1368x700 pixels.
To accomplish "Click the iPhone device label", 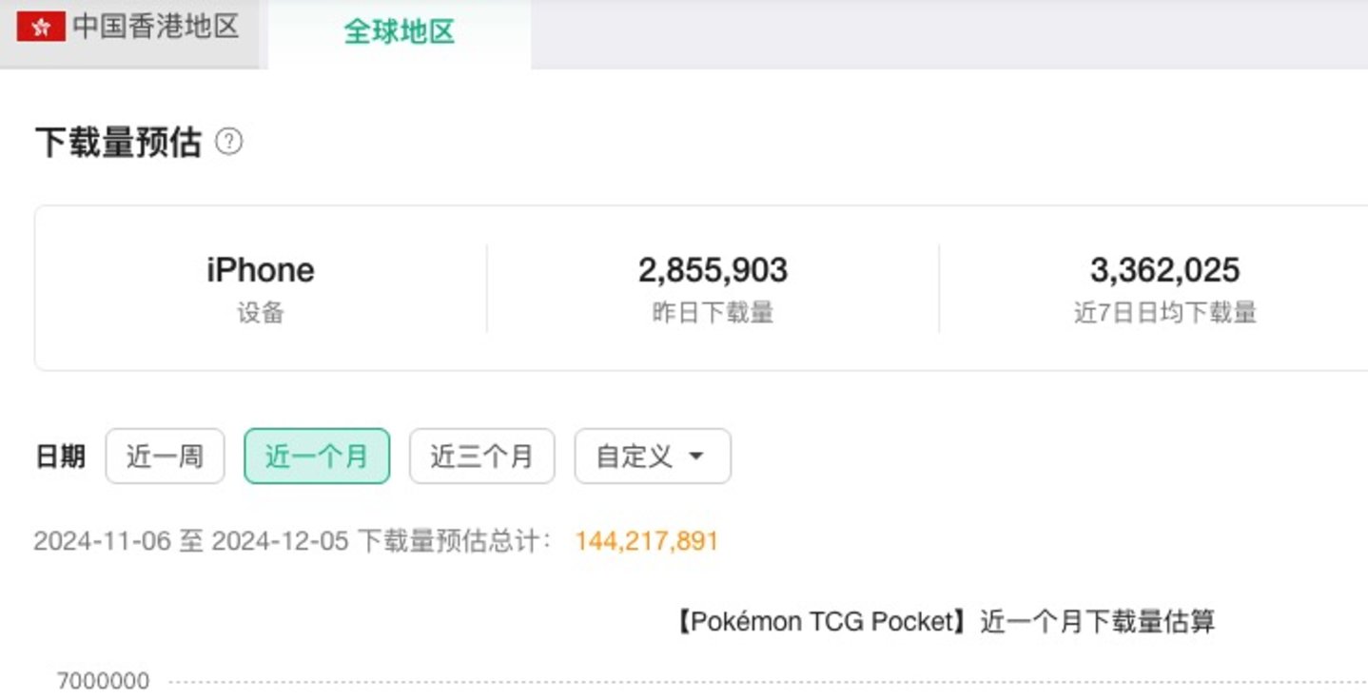I will (261, 270).
